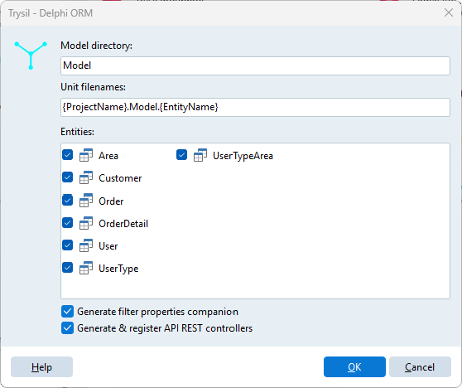This screenshot has height=388, width=462.
Task: Select the User entity label
Action: click(x=108, y=246)
